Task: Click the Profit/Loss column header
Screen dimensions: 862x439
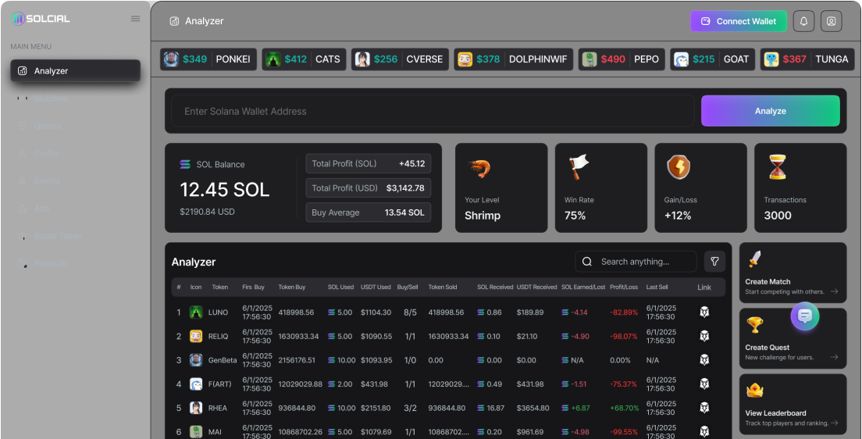Action: [624, 287]
